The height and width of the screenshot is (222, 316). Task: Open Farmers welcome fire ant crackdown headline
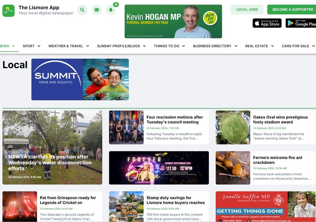pos(278,160)
